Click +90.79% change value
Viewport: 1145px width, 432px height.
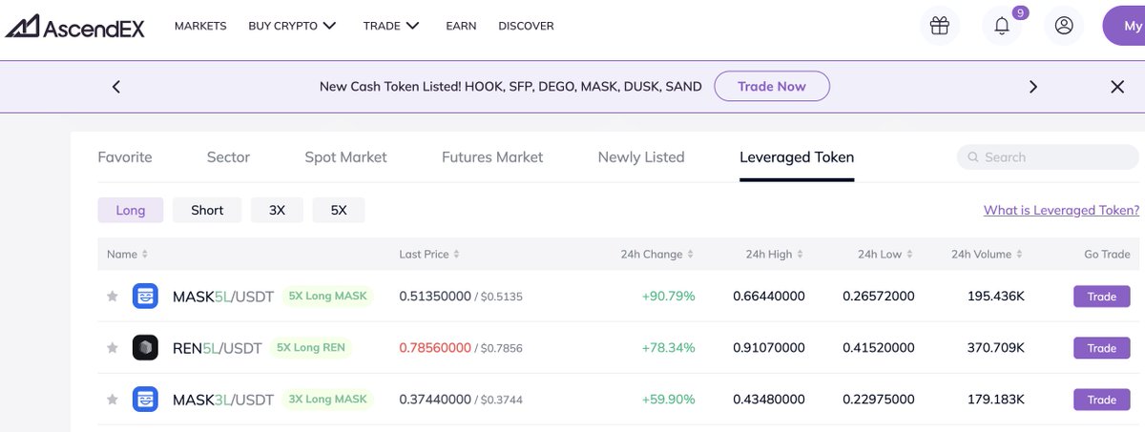tap(668, 297)
